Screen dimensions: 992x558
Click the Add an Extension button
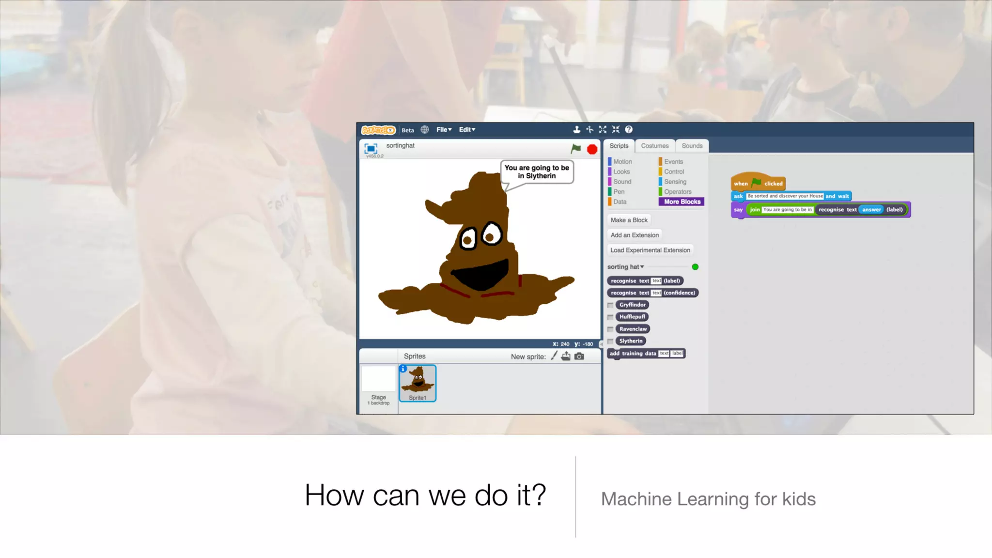(635, 235)
